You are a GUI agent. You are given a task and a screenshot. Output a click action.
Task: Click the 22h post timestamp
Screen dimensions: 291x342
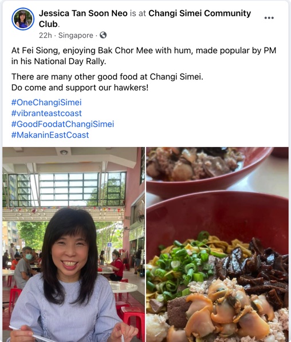tap(45, 35)
